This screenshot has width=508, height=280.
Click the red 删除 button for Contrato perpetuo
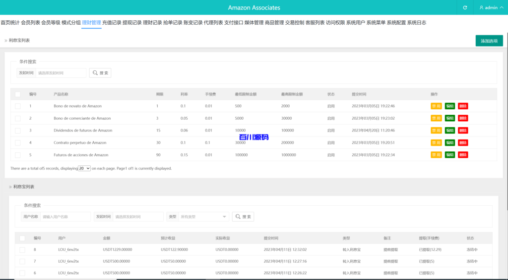[x=463, y=142]
